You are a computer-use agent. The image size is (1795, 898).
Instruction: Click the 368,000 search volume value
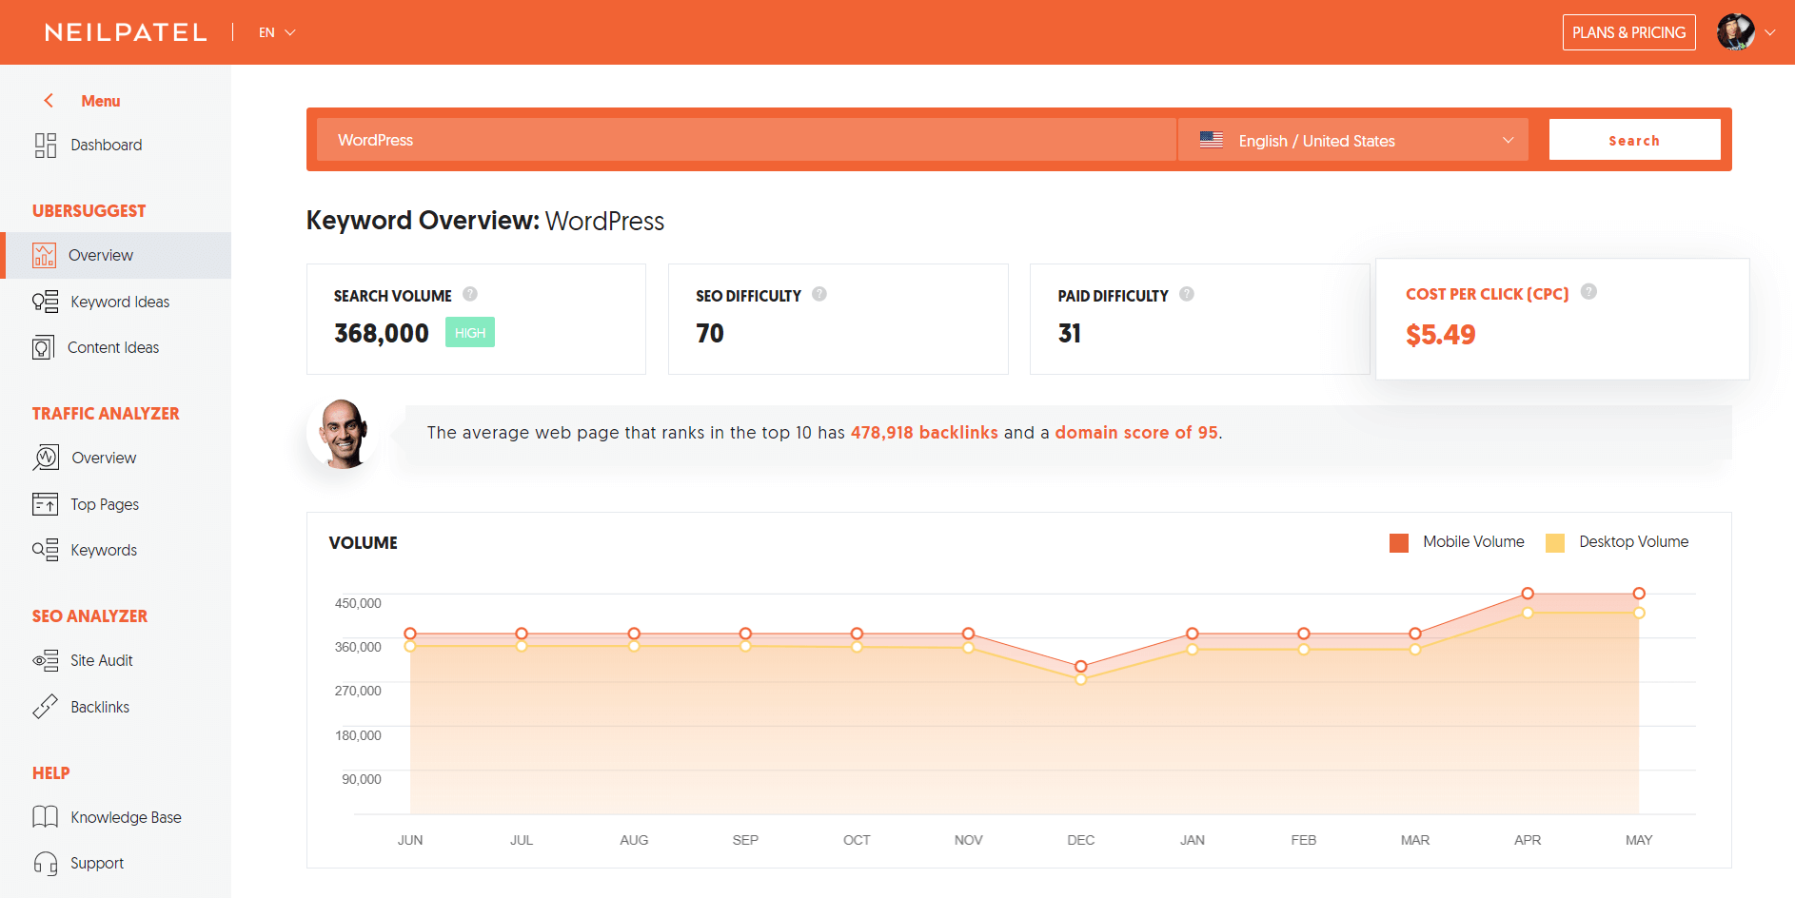(382, 333)
